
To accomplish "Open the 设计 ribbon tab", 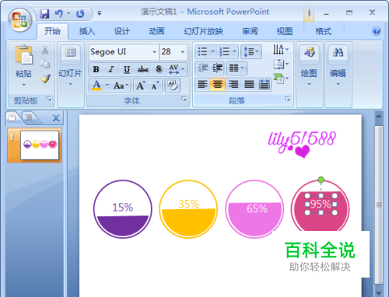I will pos(121,31).
